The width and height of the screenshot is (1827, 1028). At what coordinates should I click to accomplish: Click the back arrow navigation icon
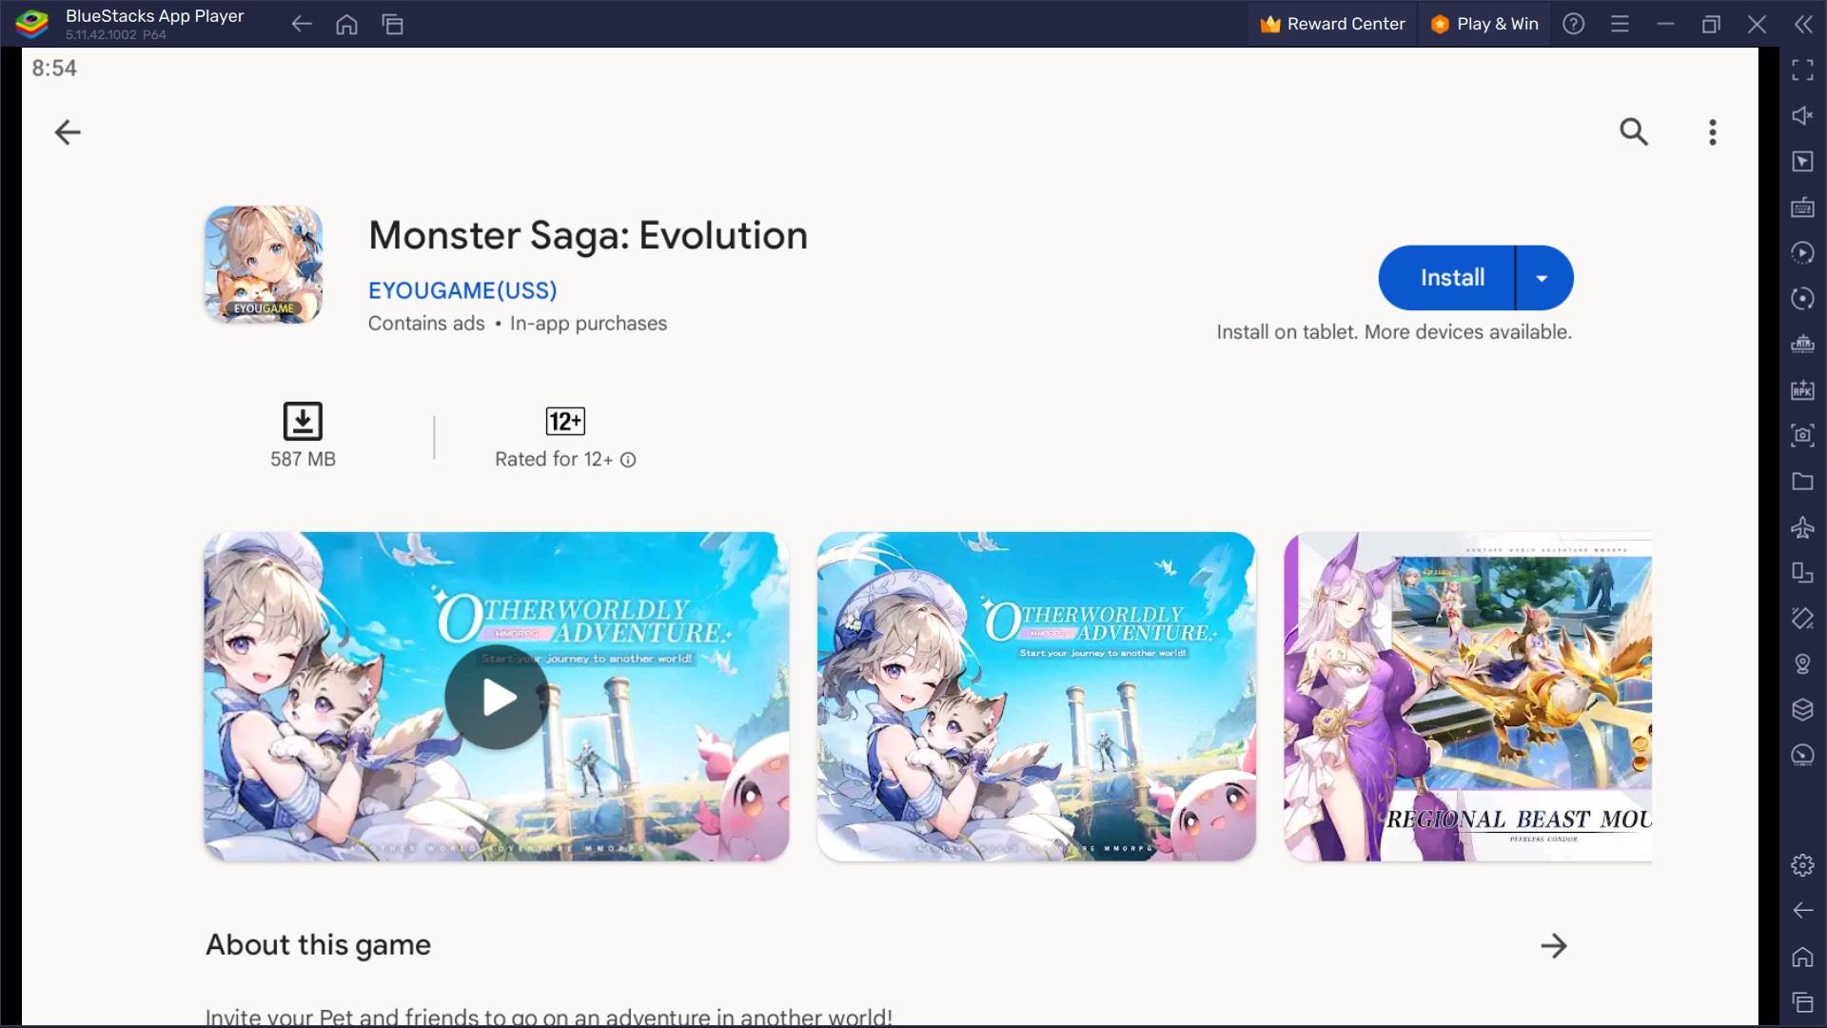[69, 131]
